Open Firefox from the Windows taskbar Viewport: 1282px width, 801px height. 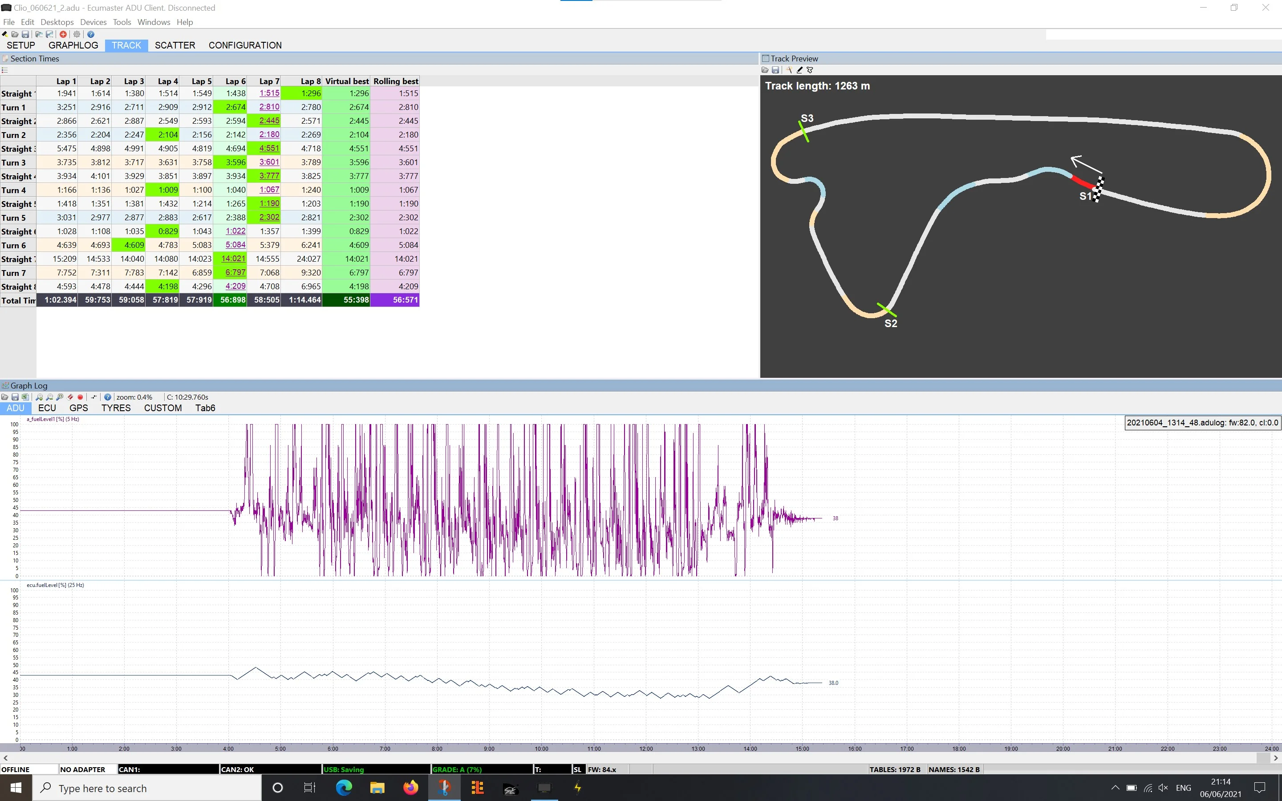coord(410,788)
